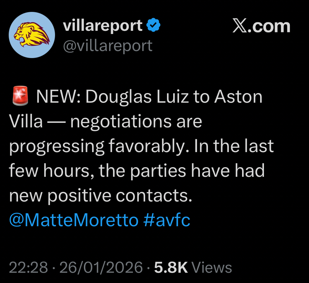This screenshot has height=283, width=309.
Task: Click the X logo in the corner
Action: tap(242, 26)
